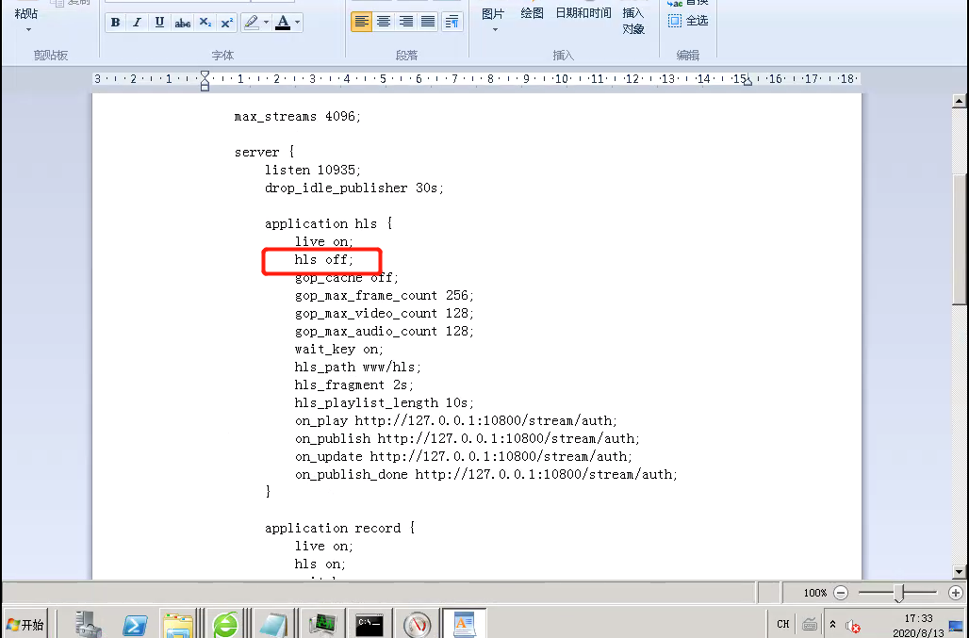Click the CH language indicator
Image resolution: width=969 pixels, height=638 pixels.
click(x=783, y=625)
